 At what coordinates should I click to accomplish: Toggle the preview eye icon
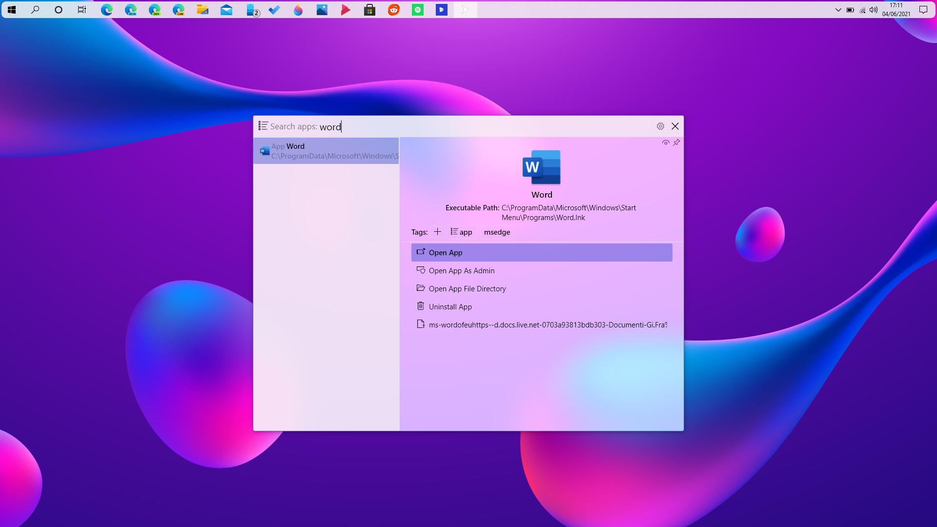pyautogui.click(x=666, y=142)
